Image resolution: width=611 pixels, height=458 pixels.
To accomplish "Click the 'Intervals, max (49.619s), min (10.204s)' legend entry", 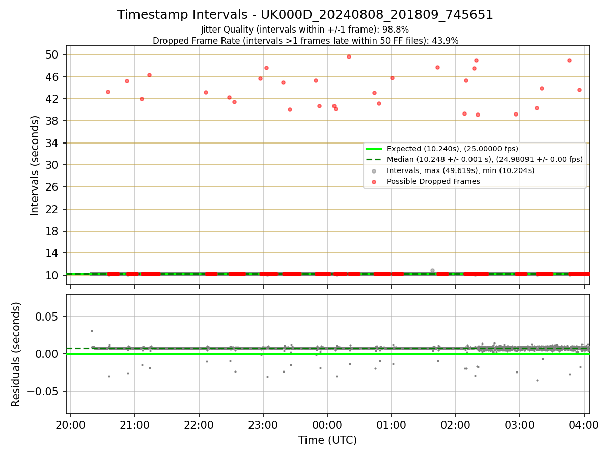I will point(461,170).
